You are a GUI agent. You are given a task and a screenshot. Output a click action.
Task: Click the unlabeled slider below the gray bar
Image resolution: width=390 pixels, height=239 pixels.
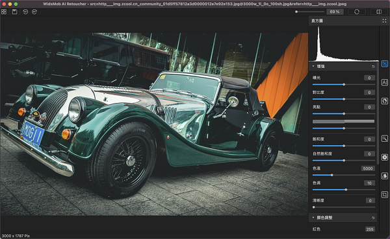344,128
